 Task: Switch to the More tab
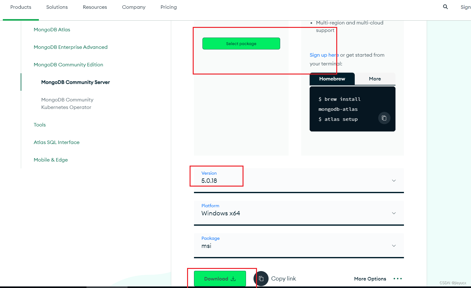point(375,79)
